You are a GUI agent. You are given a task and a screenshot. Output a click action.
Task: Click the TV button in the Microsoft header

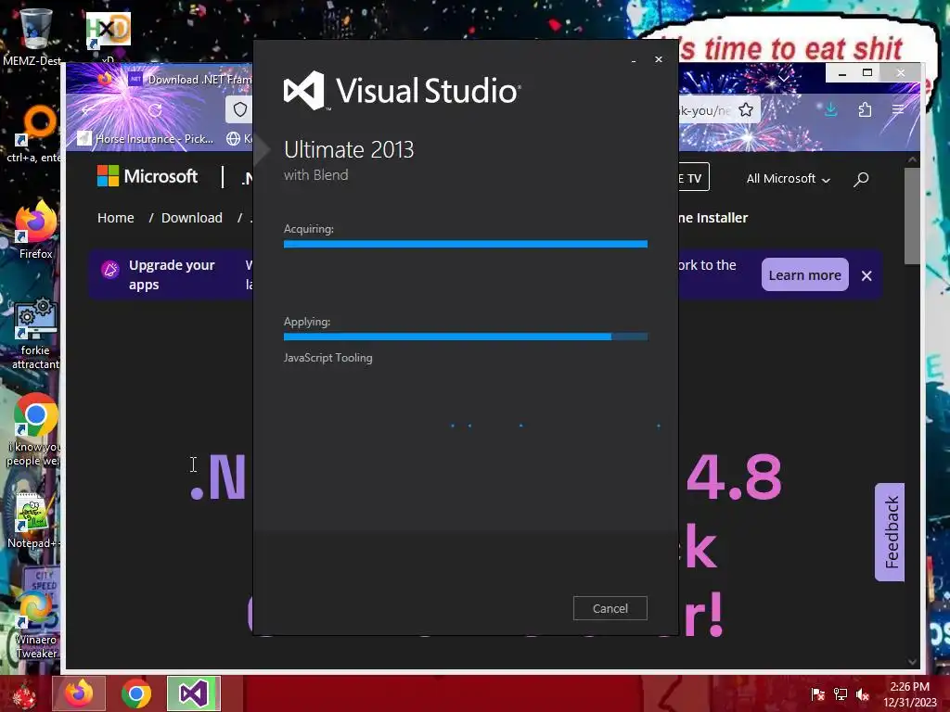(693, 177)
